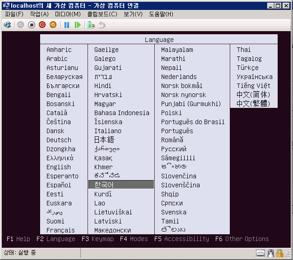
Task: Click F6 Other Options at bottom
Action: coord(242,239)
